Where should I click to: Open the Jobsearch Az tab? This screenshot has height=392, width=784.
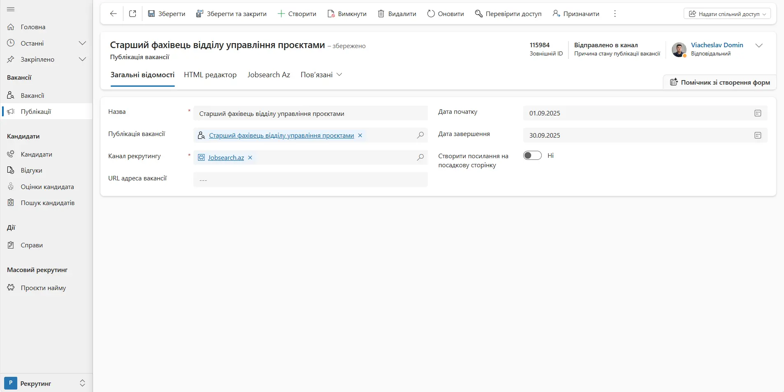coord(269,75)
